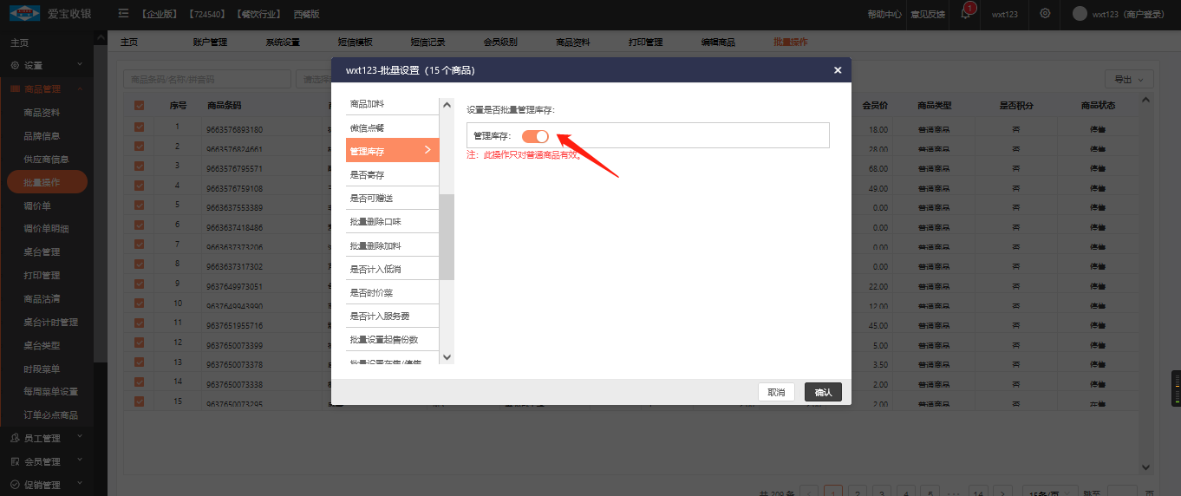Screen dimensions: 1181x496
Task: Click the user avatar circle at top right
Action: [1080, 14]
